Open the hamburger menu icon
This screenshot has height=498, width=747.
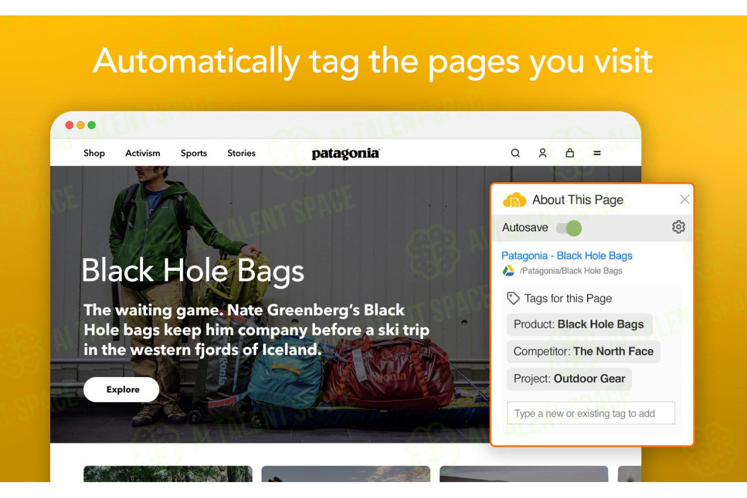(x=597, y=153)
